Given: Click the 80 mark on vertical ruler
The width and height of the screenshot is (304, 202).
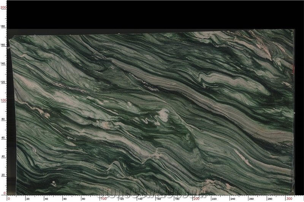Looking at the screenshot, I should tap(3, 119).
